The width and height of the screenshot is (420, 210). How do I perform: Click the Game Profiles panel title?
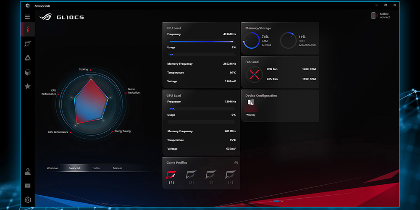tap(177, 163)
